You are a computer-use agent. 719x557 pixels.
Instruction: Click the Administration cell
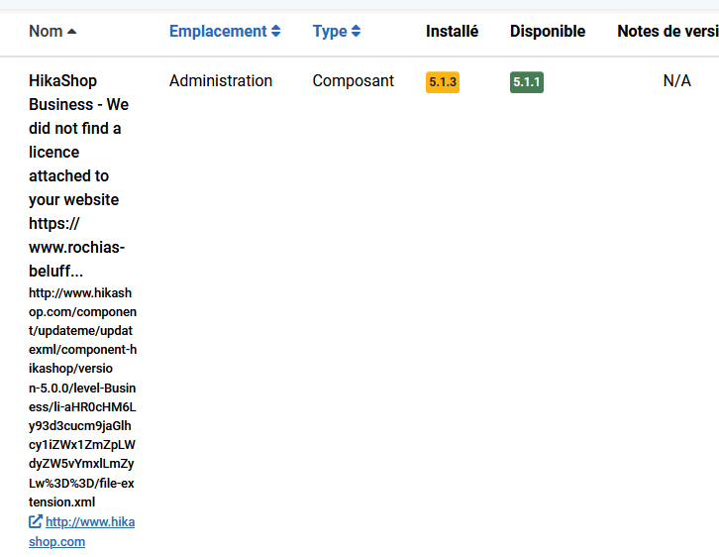coord(221,80)
